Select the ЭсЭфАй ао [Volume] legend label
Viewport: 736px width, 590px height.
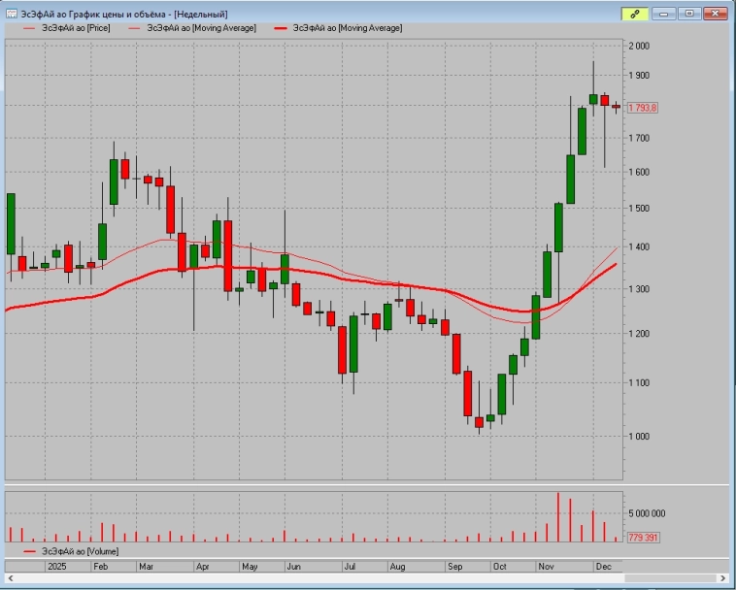point(82,551)
